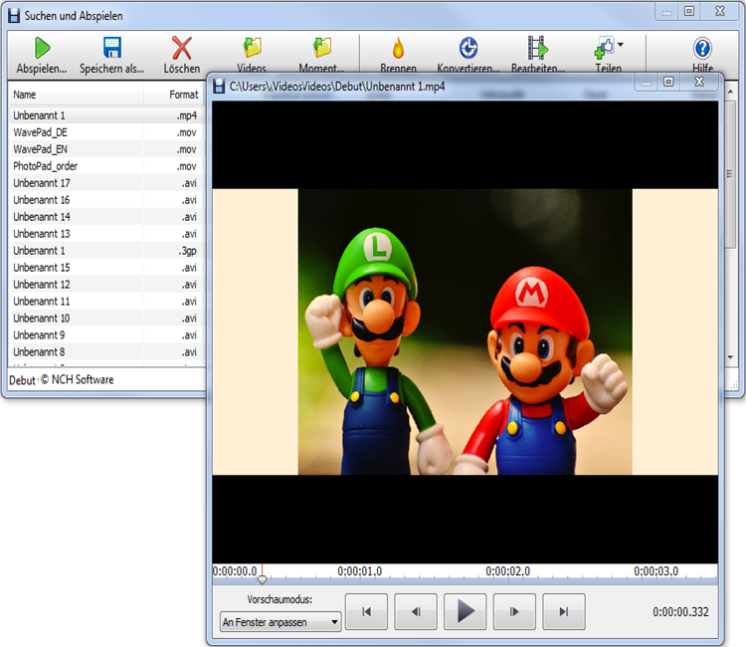Select the 'Unbenannt 13' file row
Image resolution: width=746 pixels, height=647 pixels.
106,234
